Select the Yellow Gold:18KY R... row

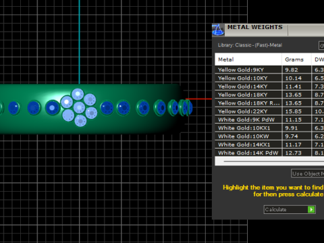pos(269,103)
